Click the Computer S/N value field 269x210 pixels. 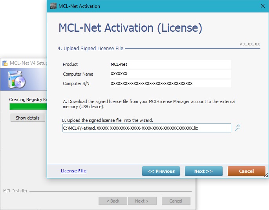(x=170, y=83)
